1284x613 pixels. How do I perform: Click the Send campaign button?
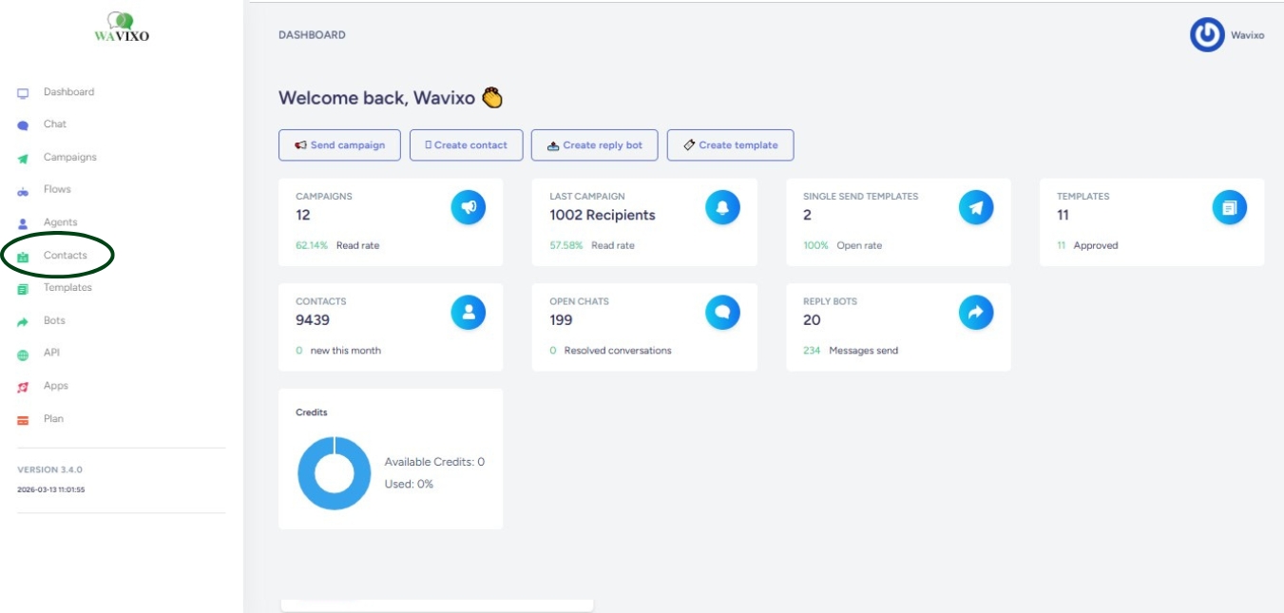[x=339, y=145]
